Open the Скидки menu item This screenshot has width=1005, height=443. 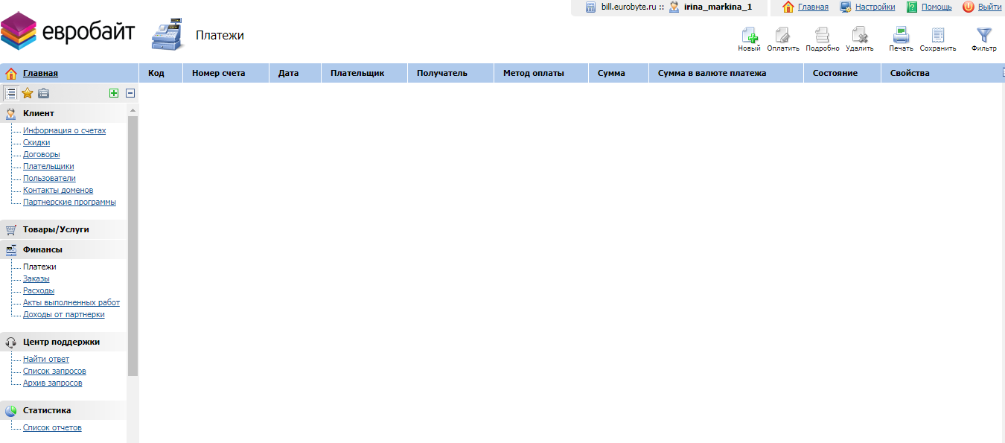click(36, 142)
